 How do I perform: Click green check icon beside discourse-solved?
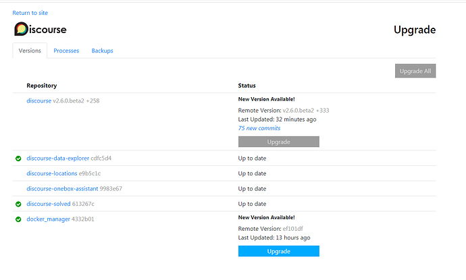click(x=18, y=204)
